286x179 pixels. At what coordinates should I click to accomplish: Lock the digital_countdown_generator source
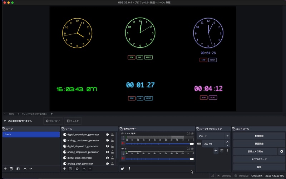click(x=112, y=135)
